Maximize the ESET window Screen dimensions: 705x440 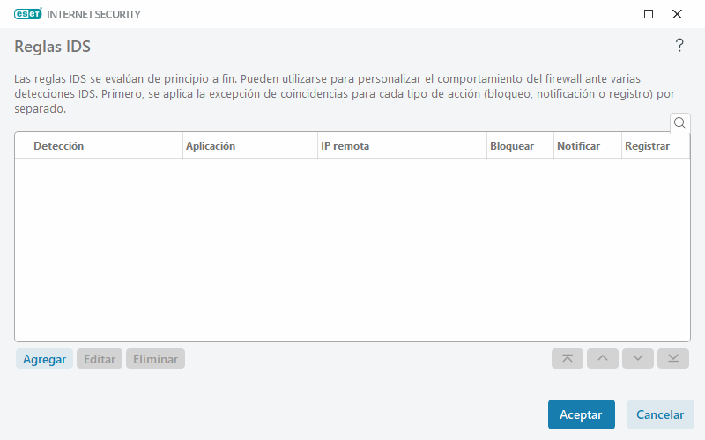pos(649,14)
